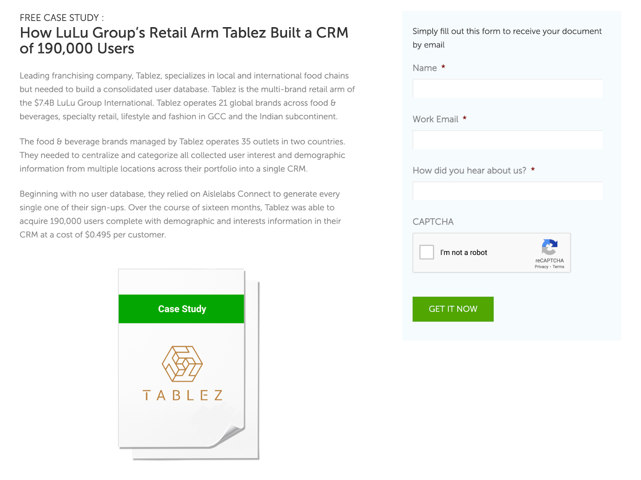Viewport: 641px width, 480px height.
Task: Select the Work Email required asterisk
Action: tap(464, 119)
